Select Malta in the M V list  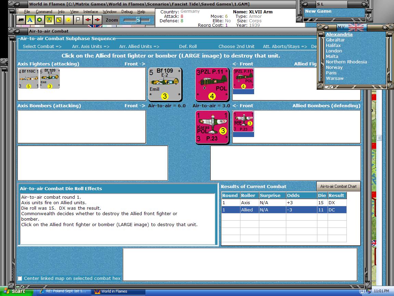(x=332, y=57)
